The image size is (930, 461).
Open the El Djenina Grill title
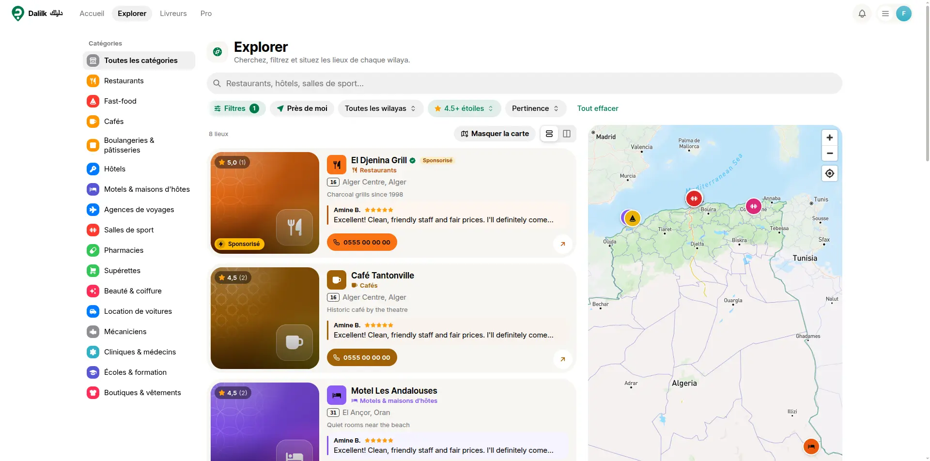click(379, 160)
